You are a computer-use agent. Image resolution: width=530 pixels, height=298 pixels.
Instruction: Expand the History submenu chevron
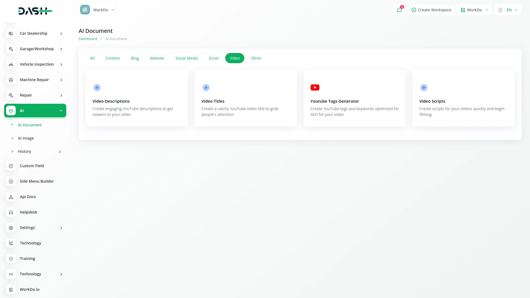pos(60,152)
